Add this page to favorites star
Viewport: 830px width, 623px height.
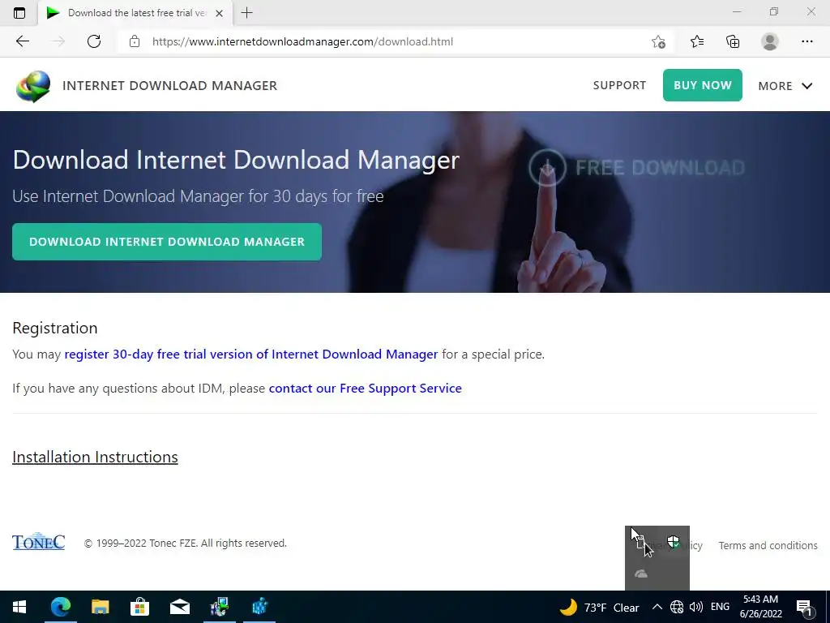(x=658, y=41)
